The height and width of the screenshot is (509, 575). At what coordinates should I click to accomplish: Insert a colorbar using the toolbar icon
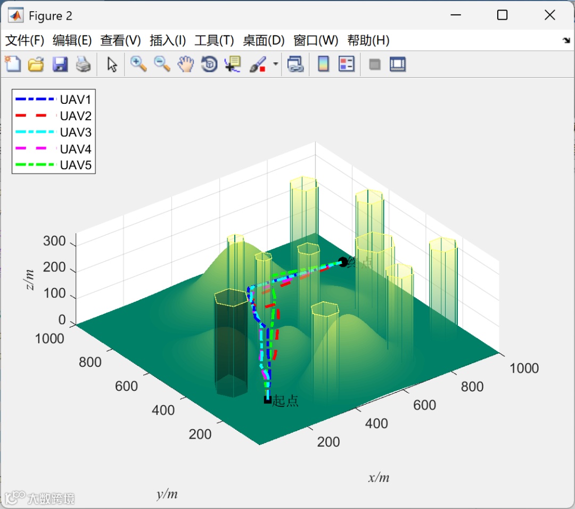(x=323, y=64)
